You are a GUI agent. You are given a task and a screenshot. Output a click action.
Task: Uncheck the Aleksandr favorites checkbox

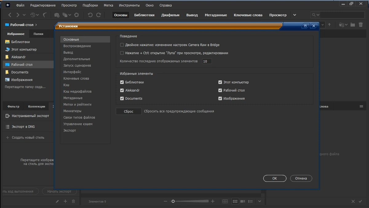(122, 91)
